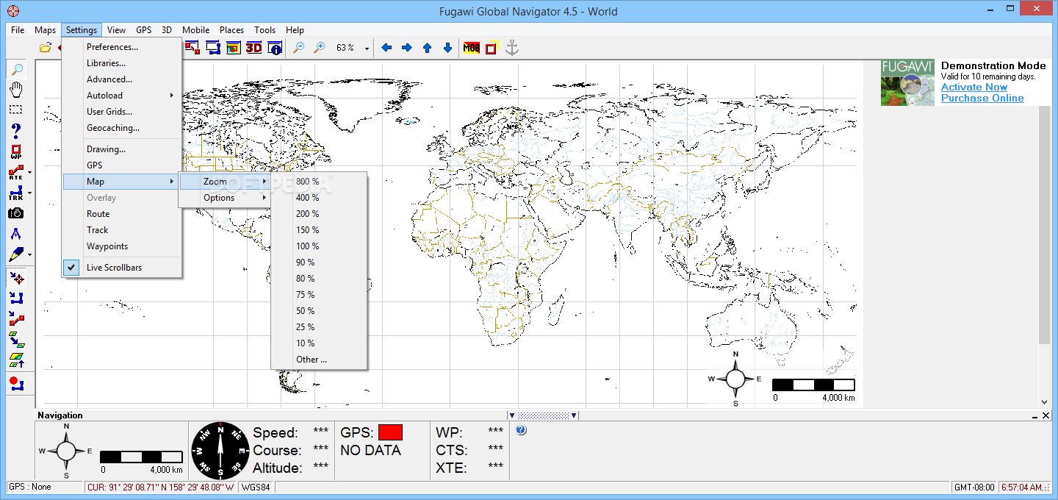The image size is (1058, 500).
Task: Expand the TRK tool dropdown arrow
Action: 29,194
